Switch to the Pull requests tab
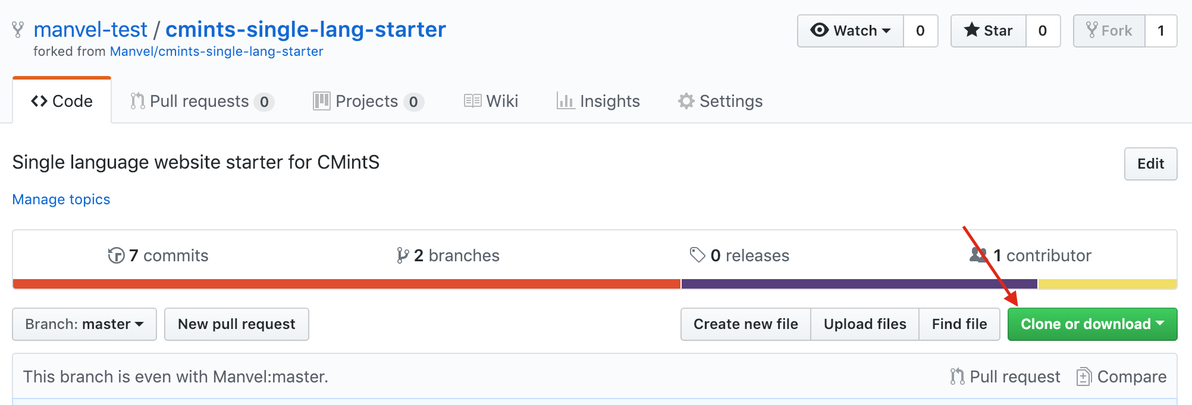This screenshot has width=1192, height=405. (x=202, y=101)
